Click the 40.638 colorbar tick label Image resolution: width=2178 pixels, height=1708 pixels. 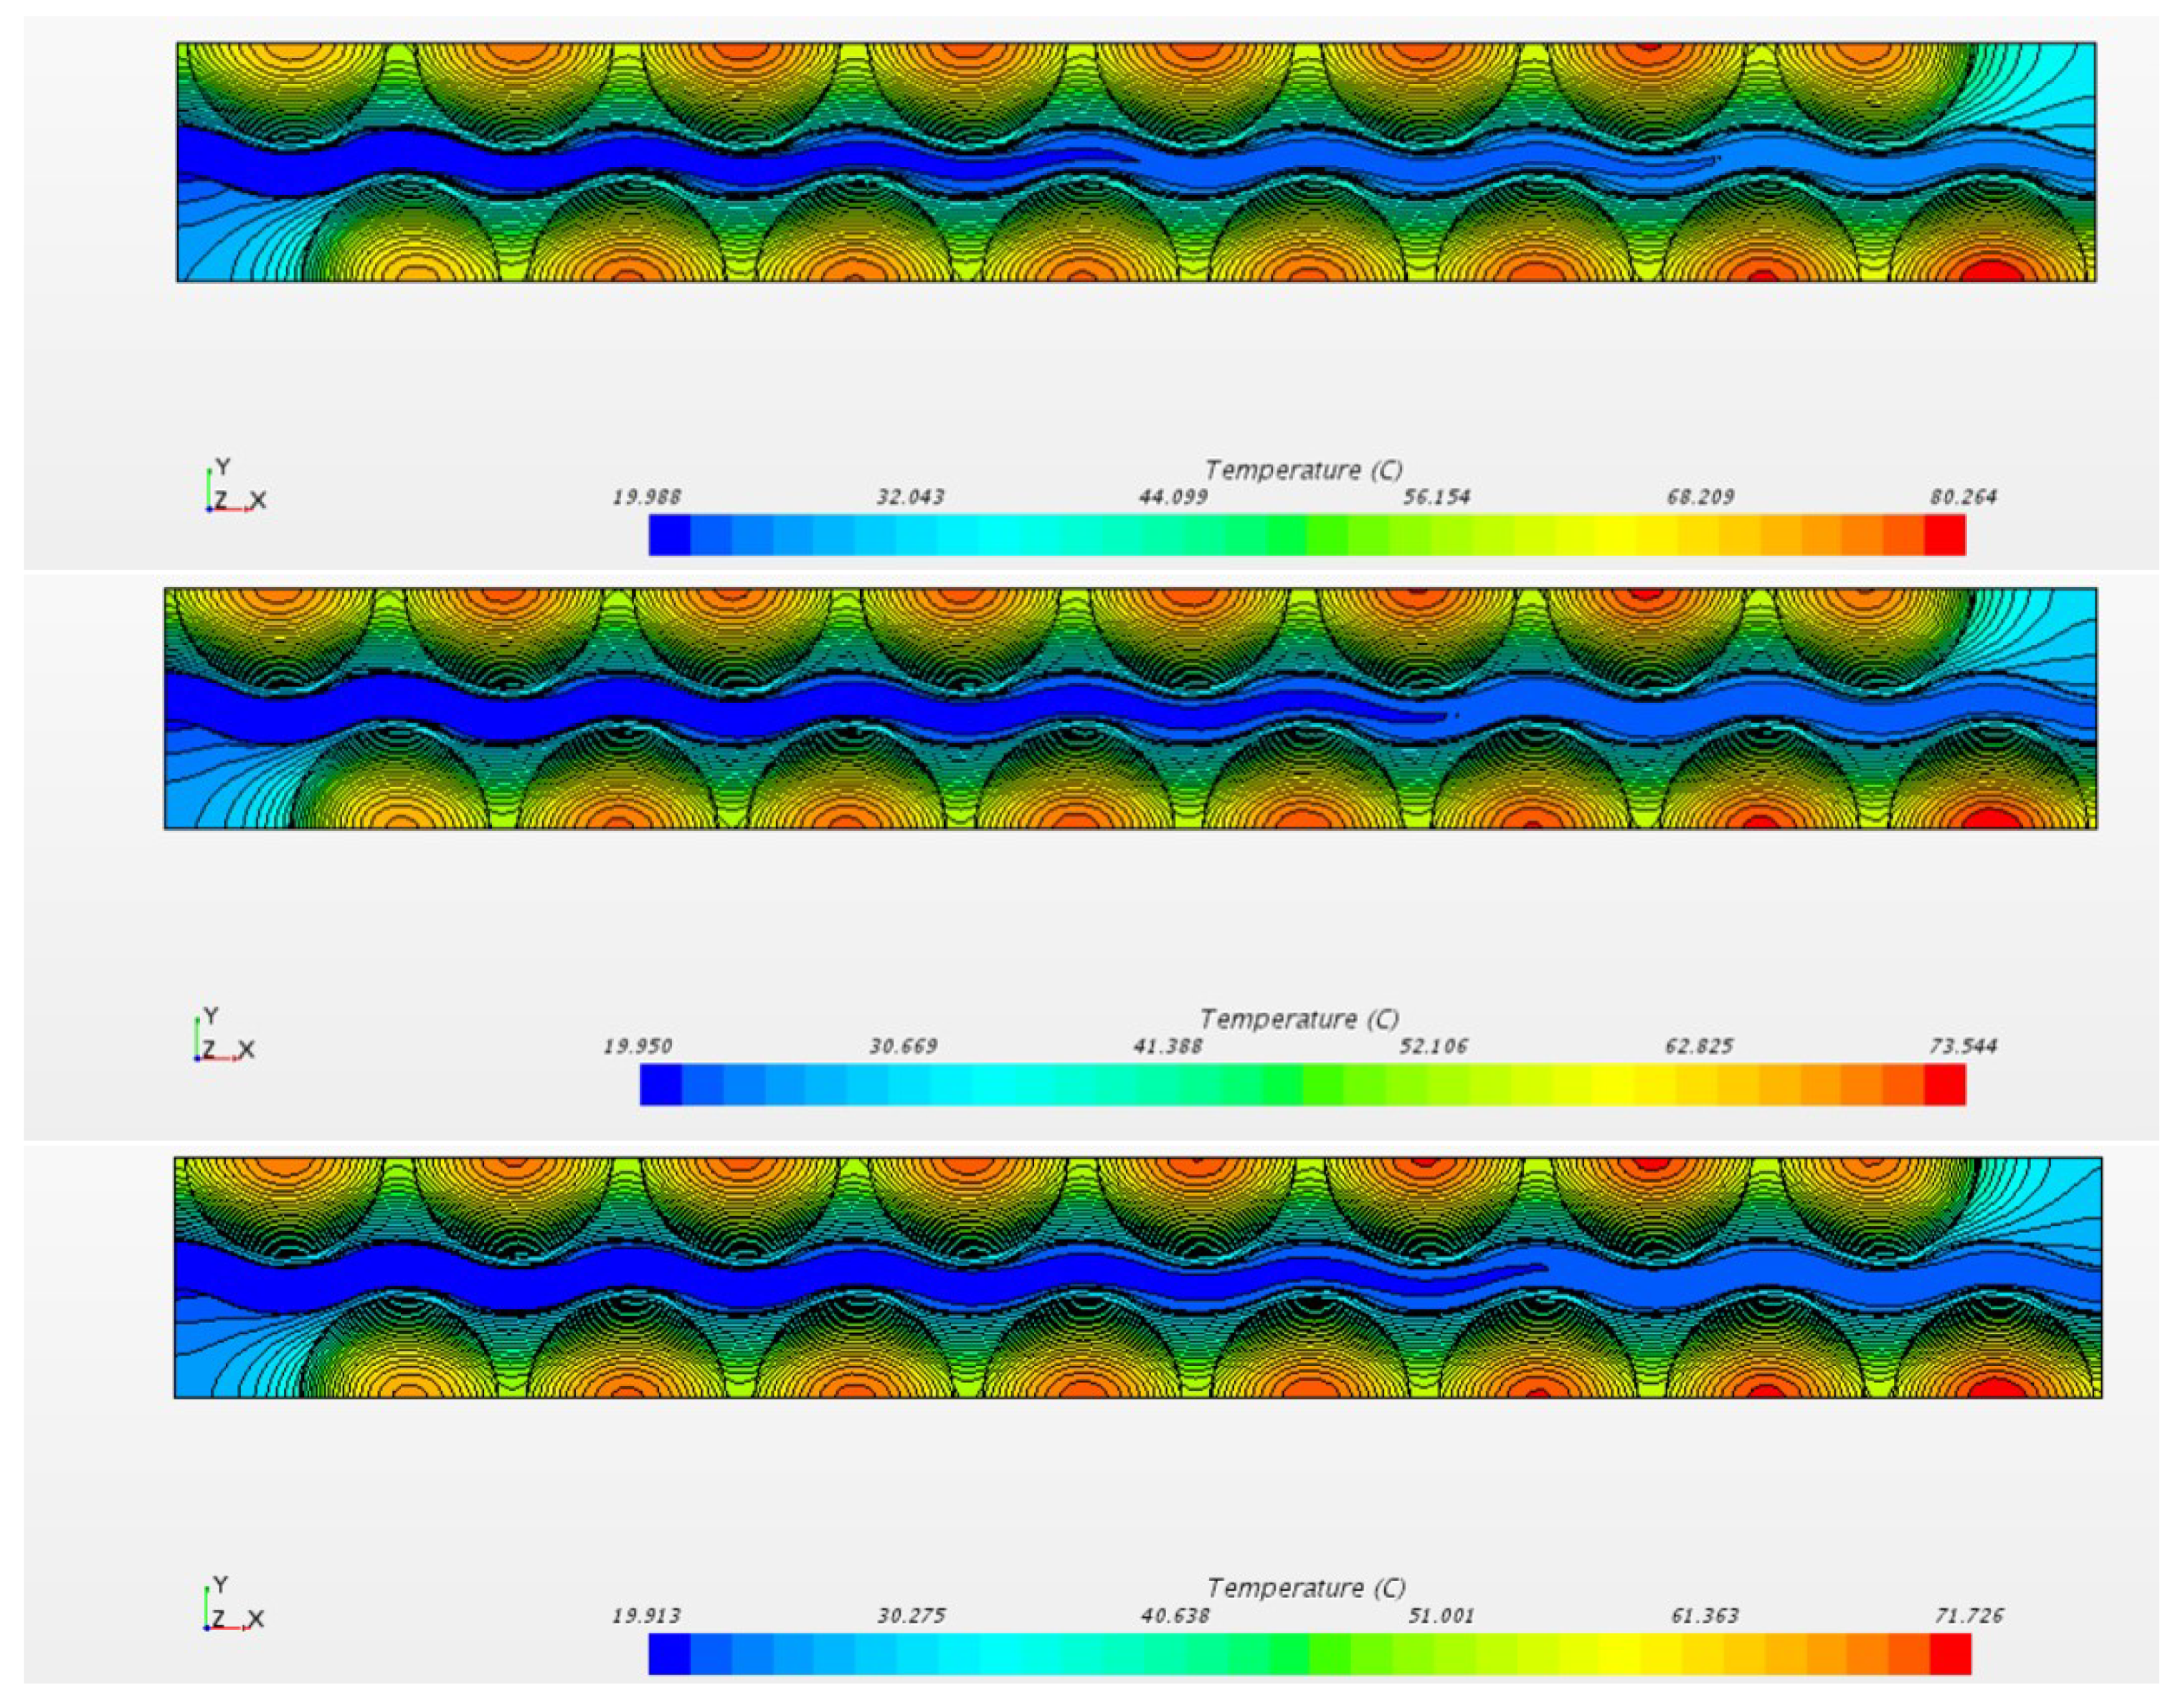[1175, 1615]
